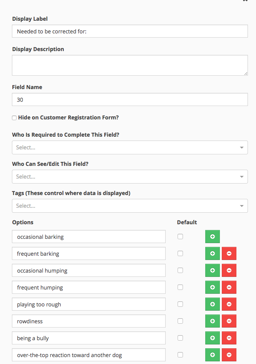Open the Tags dropdown
This screenshot has height=364, width=256.
click(130, 206)
